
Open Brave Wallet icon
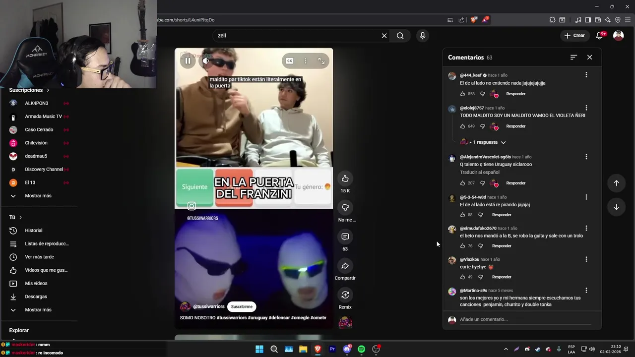click(x=598, y=20)
